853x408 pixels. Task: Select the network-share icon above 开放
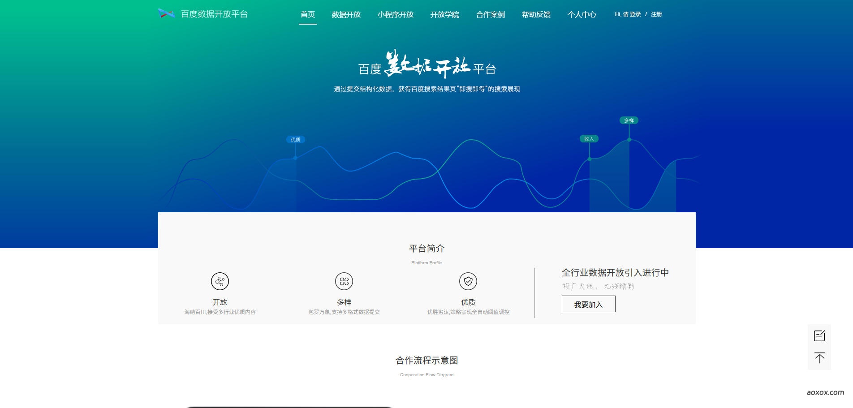[219, 282]
